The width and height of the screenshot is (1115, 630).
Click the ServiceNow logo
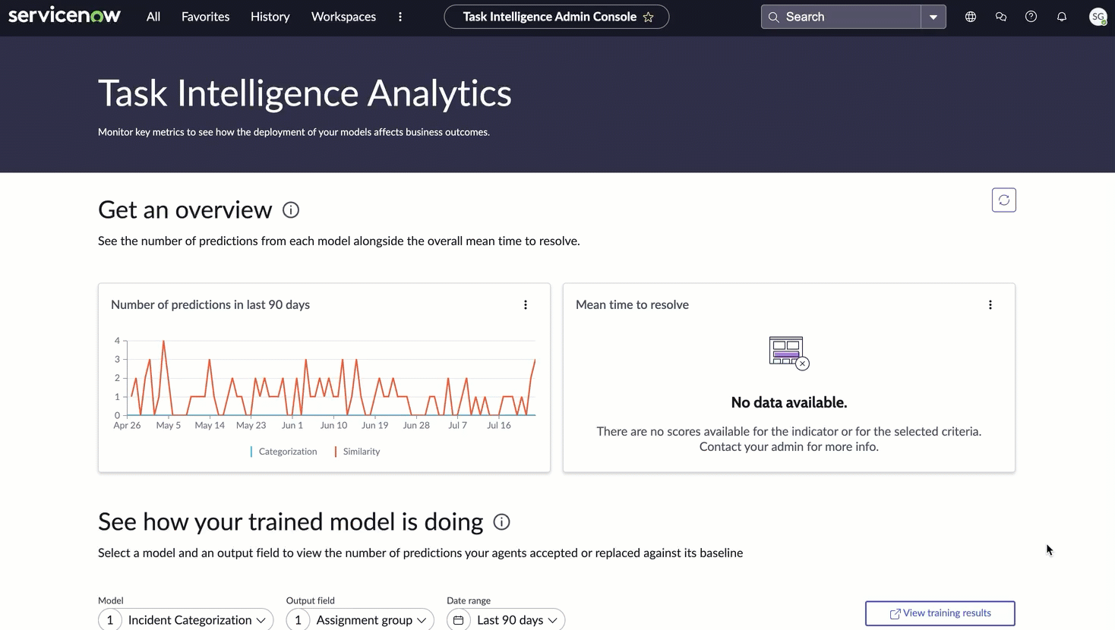coord(65,15)
